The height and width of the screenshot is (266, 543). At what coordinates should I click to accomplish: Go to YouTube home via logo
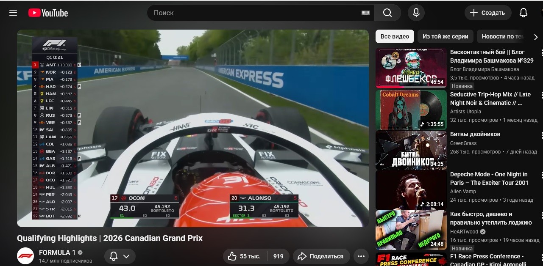(x=48, y=13)
